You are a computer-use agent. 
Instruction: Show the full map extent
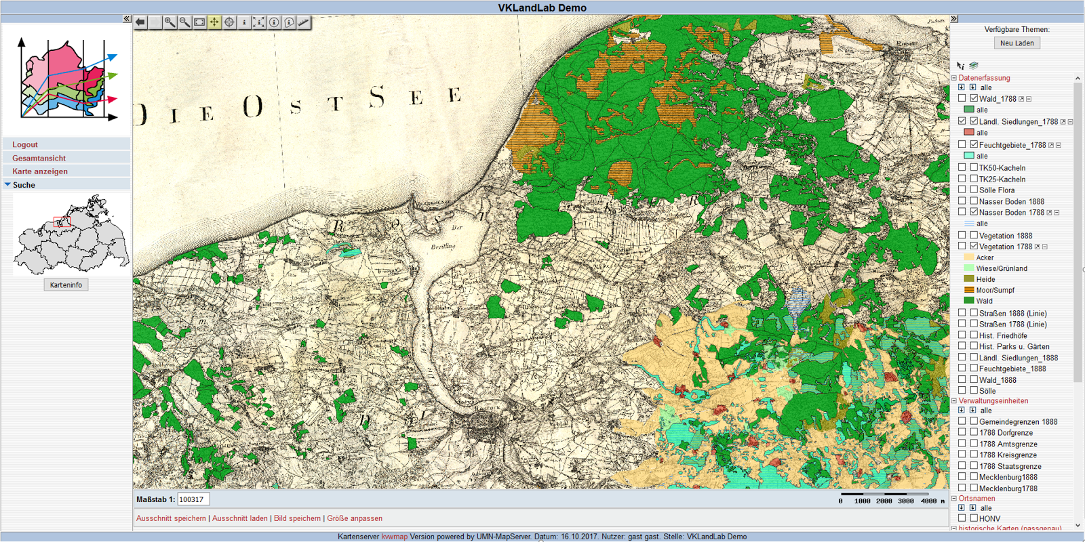[x=199, y=22]
